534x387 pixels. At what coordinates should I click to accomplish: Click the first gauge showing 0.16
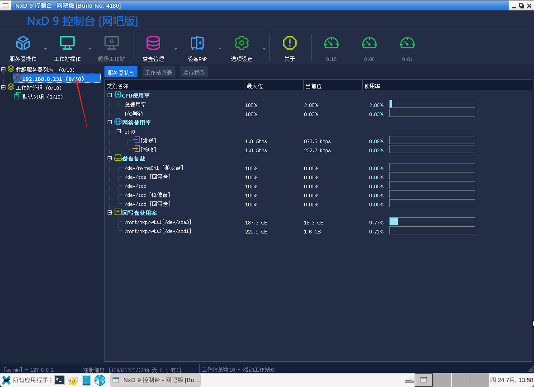click(331, 43)
